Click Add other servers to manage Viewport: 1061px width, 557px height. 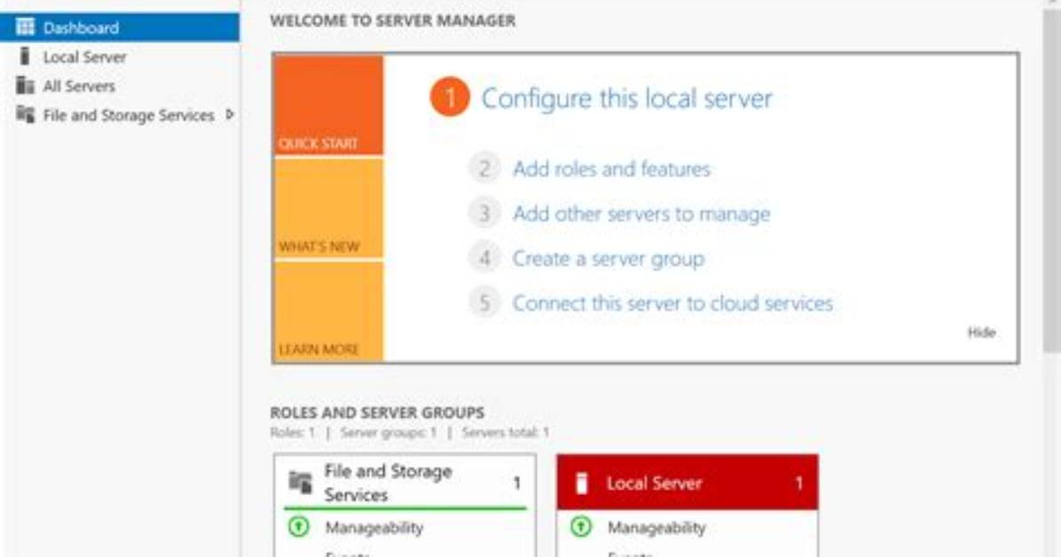pyautogui.click(x=641, y=214)
